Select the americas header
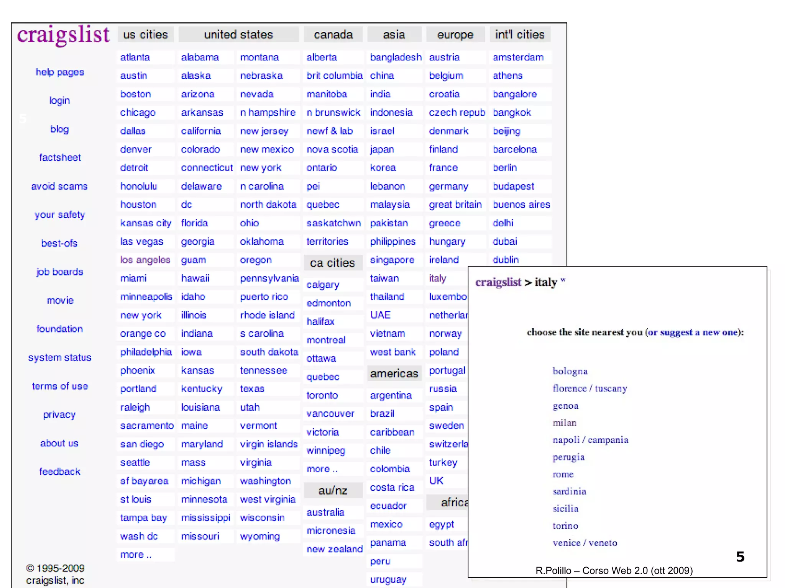This screenshot has height=588, width=785. click(x=394, y=373)
